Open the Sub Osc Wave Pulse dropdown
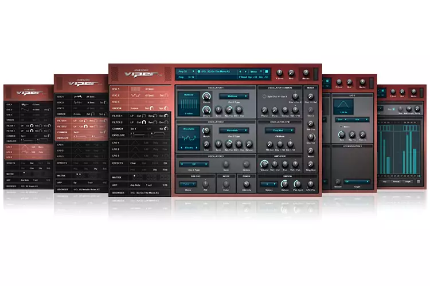Image resolution: width=430 pixels, height=286 pixels. click(x=188, y=184)
